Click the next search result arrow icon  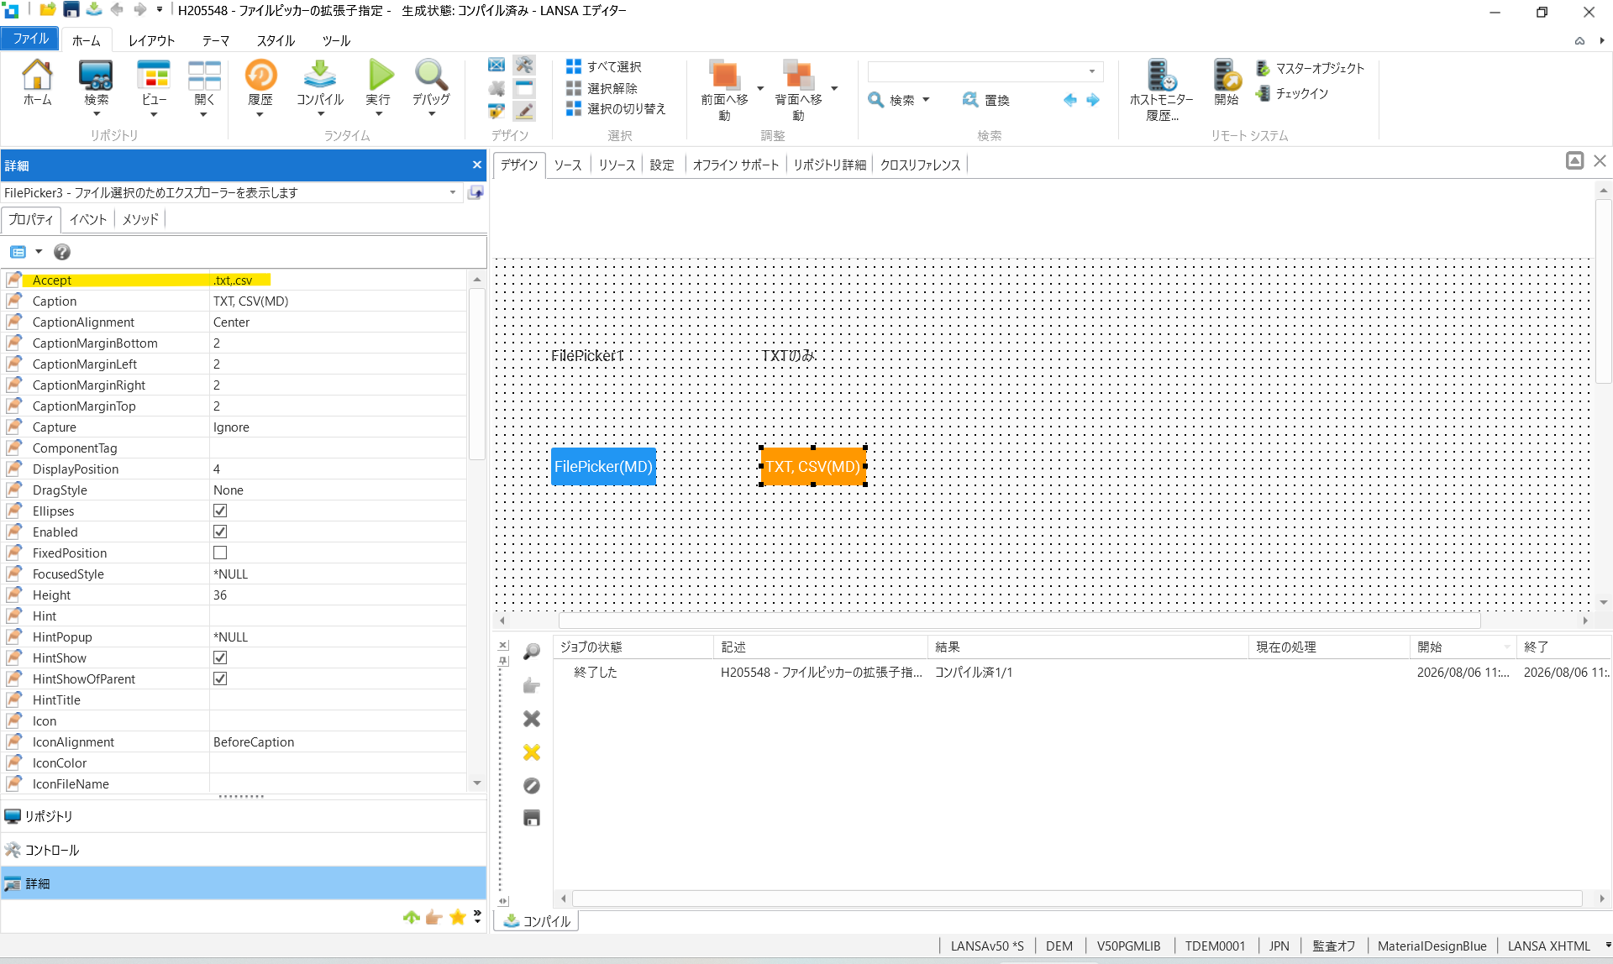(x=1093, y=100)
